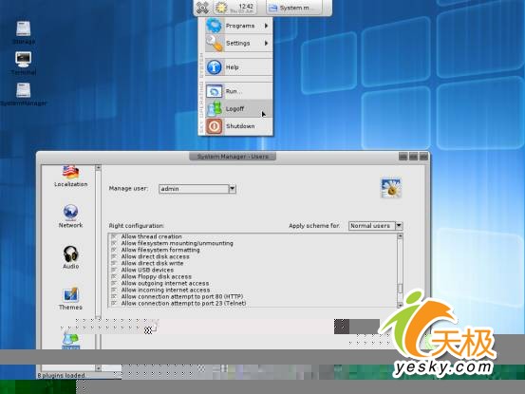Expand the Programs submenu
This screenshot has height=394, width=525.
tap(238, 26)
